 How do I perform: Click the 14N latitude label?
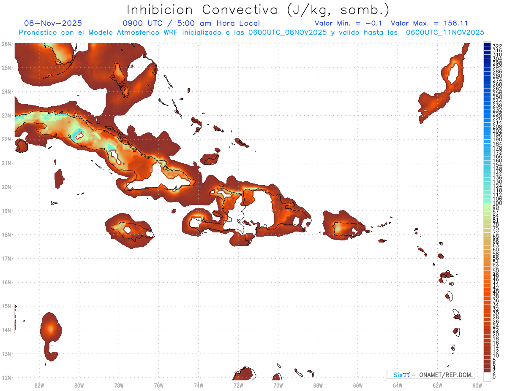(x=6, y=330)
